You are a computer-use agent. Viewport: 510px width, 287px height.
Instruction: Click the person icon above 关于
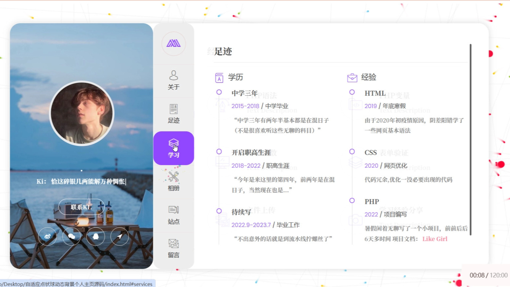tap(174, 75)
